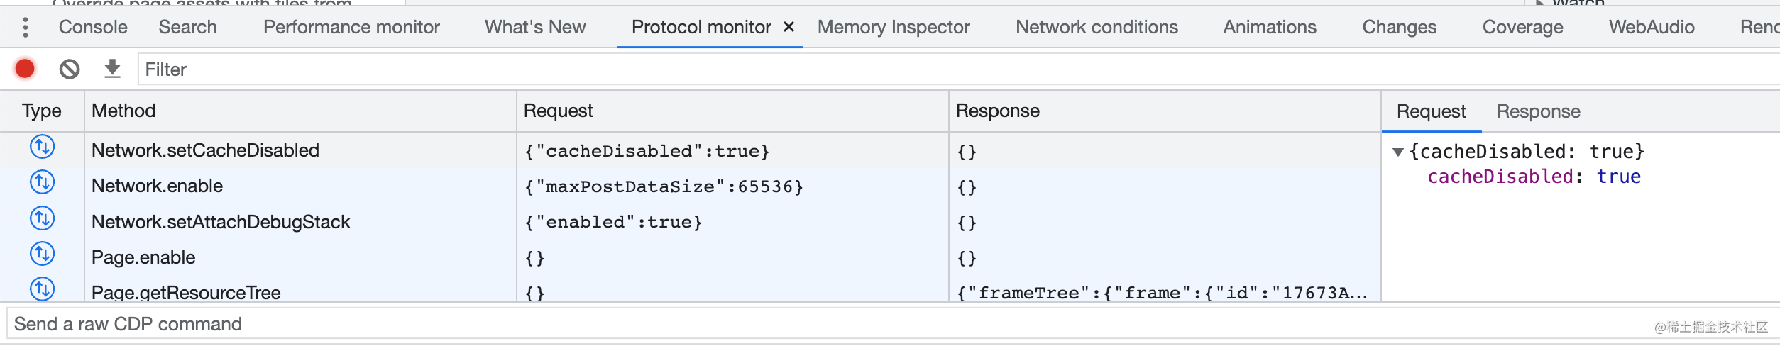Focus the Filter text field
The width and height of the screenshot is (1780, 346).
point(852,69)
